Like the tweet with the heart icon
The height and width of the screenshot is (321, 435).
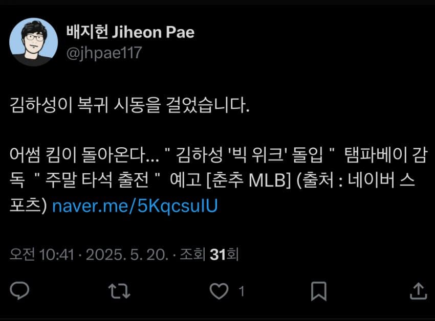[219, 291]
